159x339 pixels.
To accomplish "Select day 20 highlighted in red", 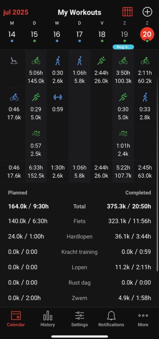I will [147, 34].
